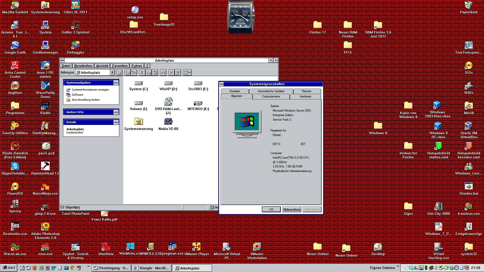The width and height of the screenshot is (484, 272).
Task: Click the Up one folder toolbar icon
Action: coord(119,73)
